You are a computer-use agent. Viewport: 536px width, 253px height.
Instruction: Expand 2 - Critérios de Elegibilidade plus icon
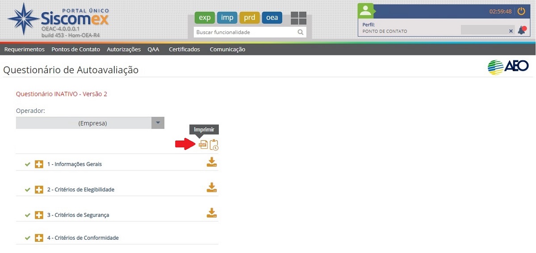pyautogui.click(x=39, y=190)
